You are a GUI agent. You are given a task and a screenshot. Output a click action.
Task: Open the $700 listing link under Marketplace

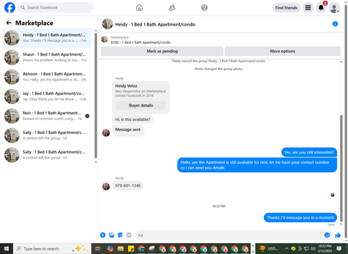point(141,42)
